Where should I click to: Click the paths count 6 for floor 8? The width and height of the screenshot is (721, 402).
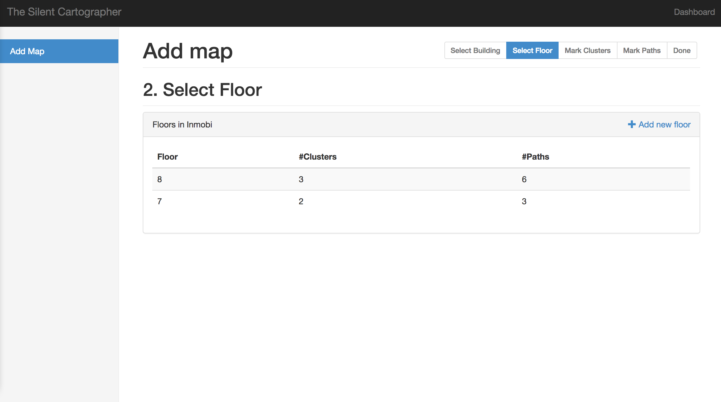pos(524,179)
